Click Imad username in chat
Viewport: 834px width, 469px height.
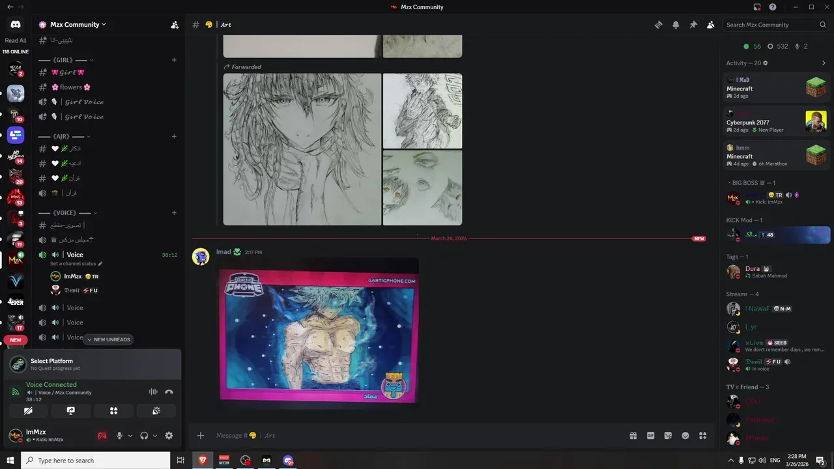223,251
